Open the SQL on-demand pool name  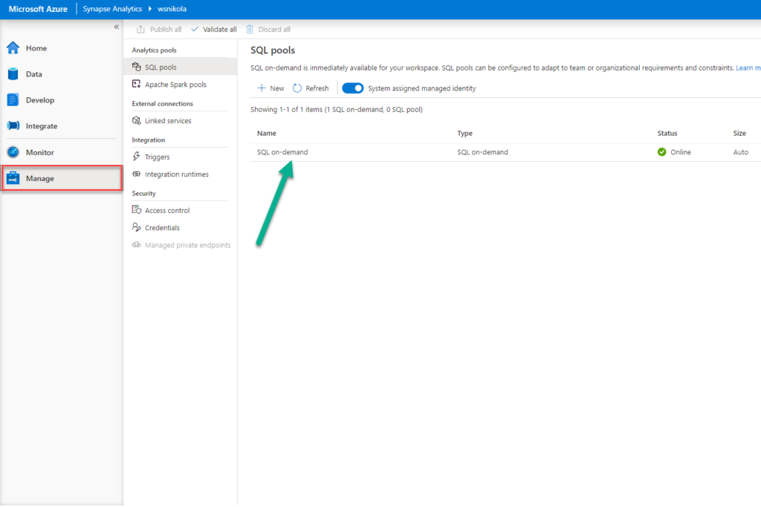tap(282, 151)
